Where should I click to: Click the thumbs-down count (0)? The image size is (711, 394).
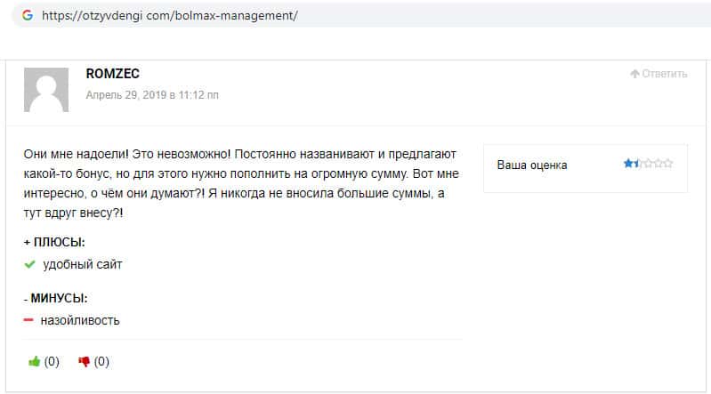(101, 361)
